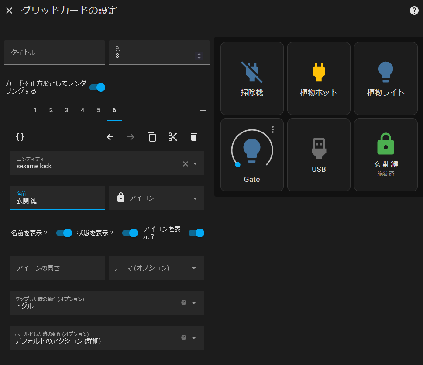Add a new card with the plus icon
The height and width of the screenshot is (365, 423).
pos(203,110)
